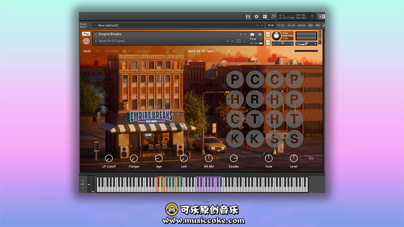Click the LP Cutoff knob
The height and width of the screenshot is (227, 404).
click(109, 158)
